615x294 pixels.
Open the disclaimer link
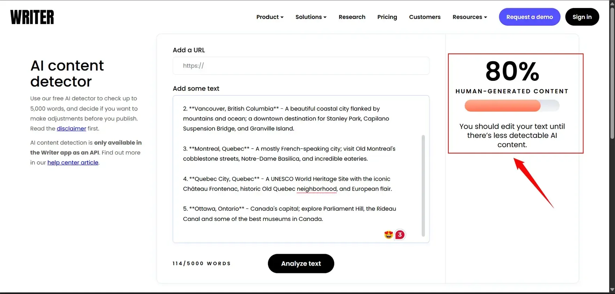(x=71, y=128)
